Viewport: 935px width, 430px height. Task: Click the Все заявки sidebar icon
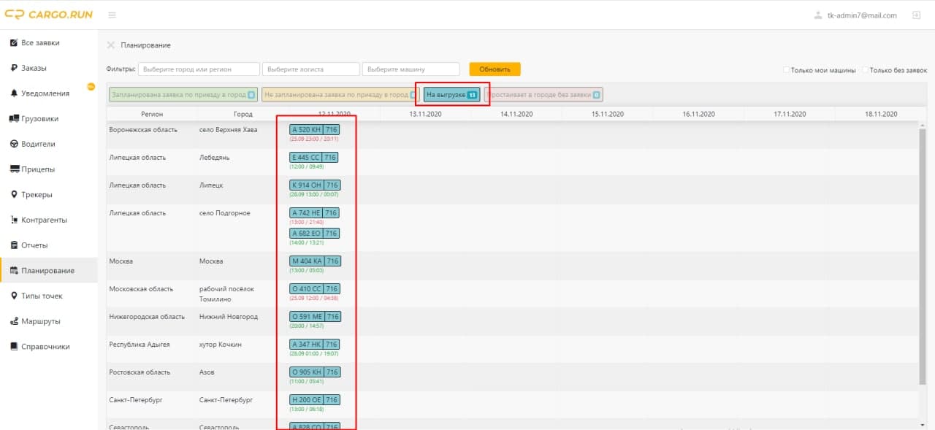click(14, 42)
